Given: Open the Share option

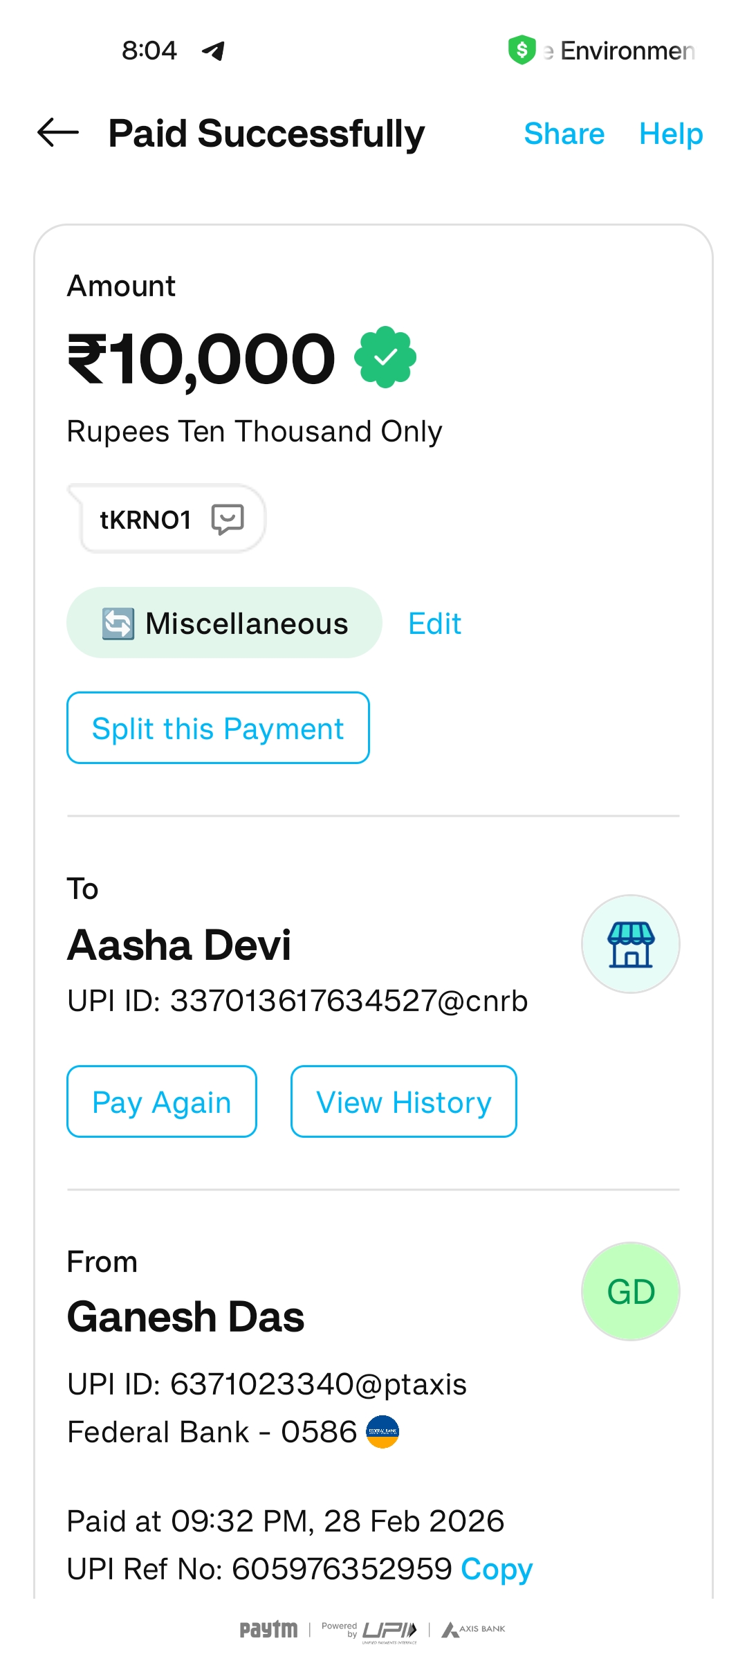Looking at the screenshot, I should click(564, 134).
